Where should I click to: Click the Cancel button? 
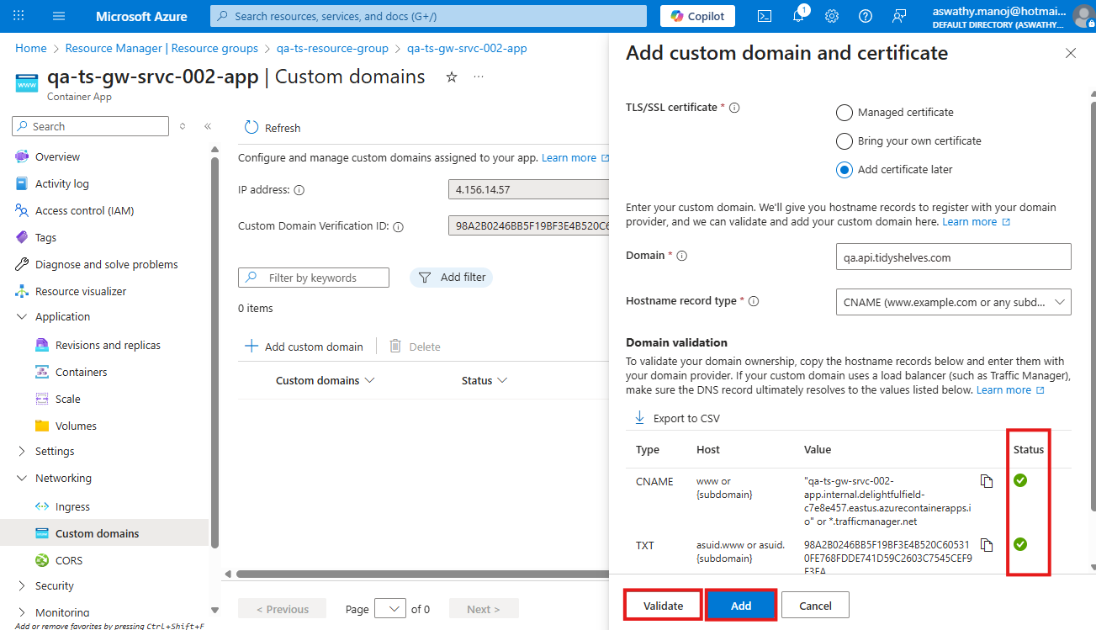point(815,606)
